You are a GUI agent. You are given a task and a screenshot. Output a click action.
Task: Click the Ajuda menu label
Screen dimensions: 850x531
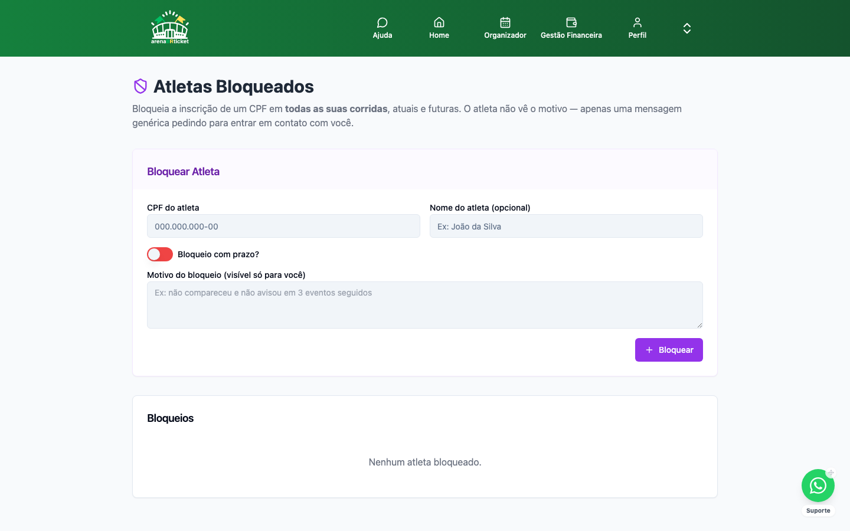(x=382, y=35)
